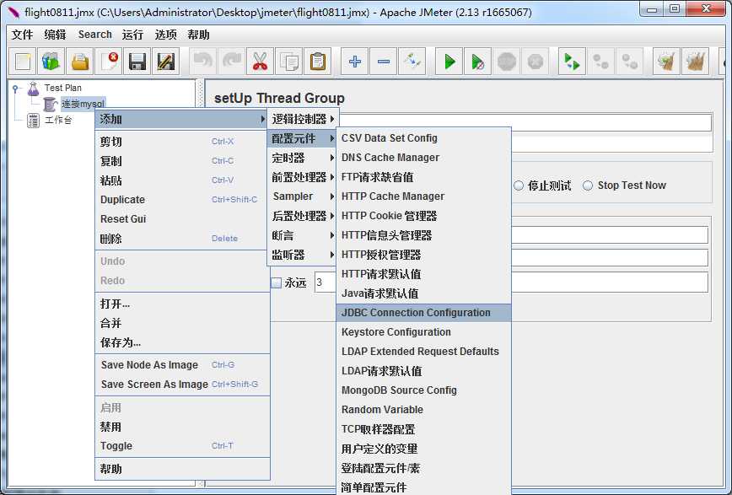Click the Expand All plus icon
732x495 pixels.
tap(355, 62)
